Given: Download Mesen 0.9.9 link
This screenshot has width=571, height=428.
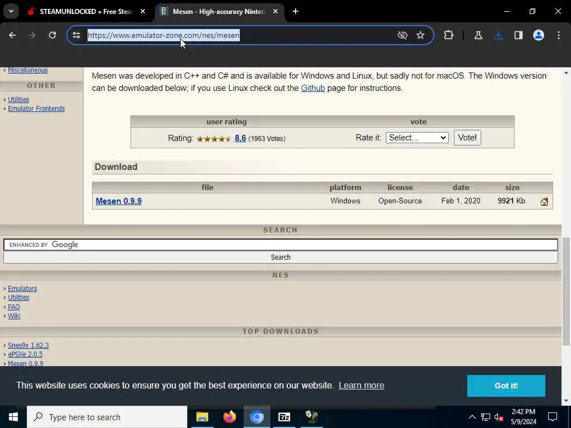Looking at the screenshot, I should pos(119,201).
